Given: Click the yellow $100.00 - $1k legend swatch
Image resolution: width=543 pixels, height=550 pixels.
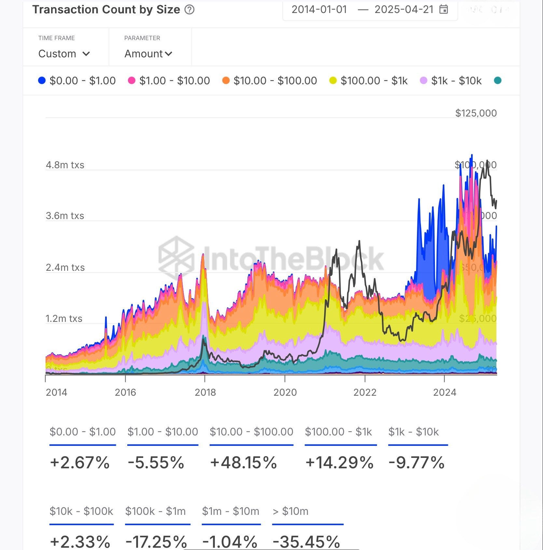Looking at the screenshot, I should click(x=333, y=80).
